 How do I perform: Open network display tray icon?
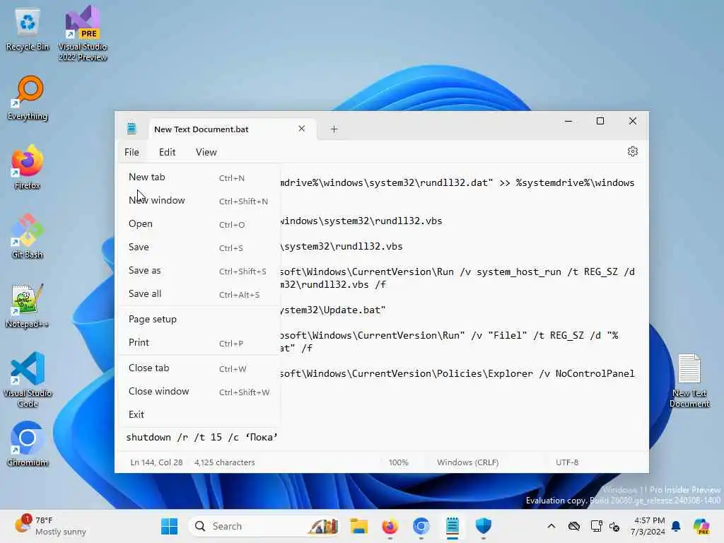pos(596,526)
